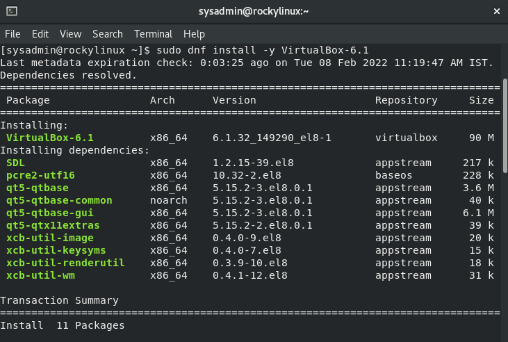The width and height of the screenshot is (508, 342).
Task: Click the Repository column header text
Action: tap(407, 100)
